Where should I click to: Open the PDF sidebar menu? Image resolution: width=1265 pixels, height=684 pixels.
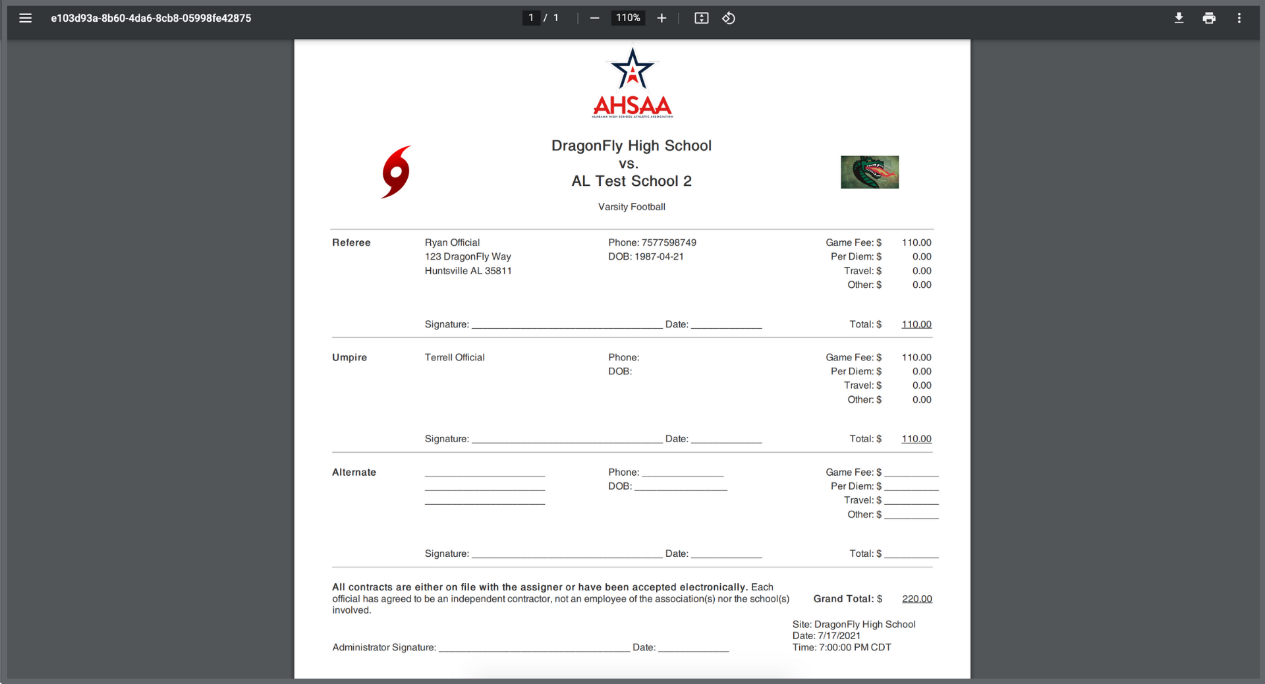[25, 18]
